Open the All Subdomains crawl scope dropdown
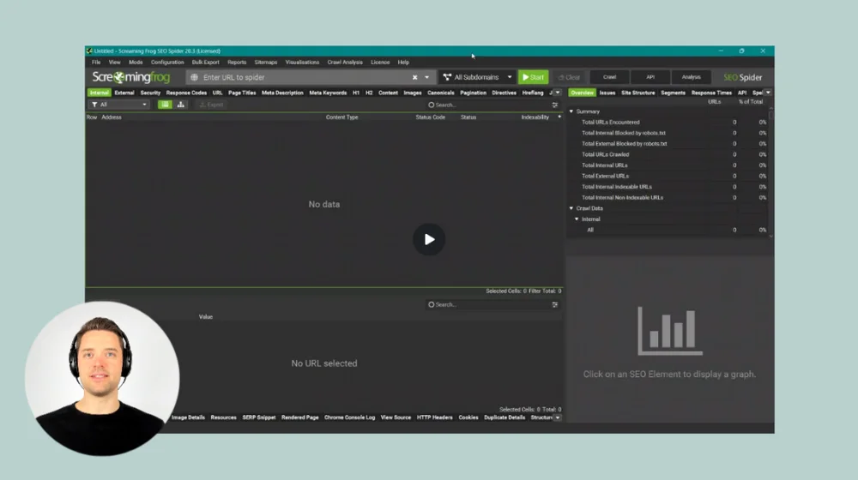This screenshot has height=480, width=858. pyautogui.click(x=478, y=77)
